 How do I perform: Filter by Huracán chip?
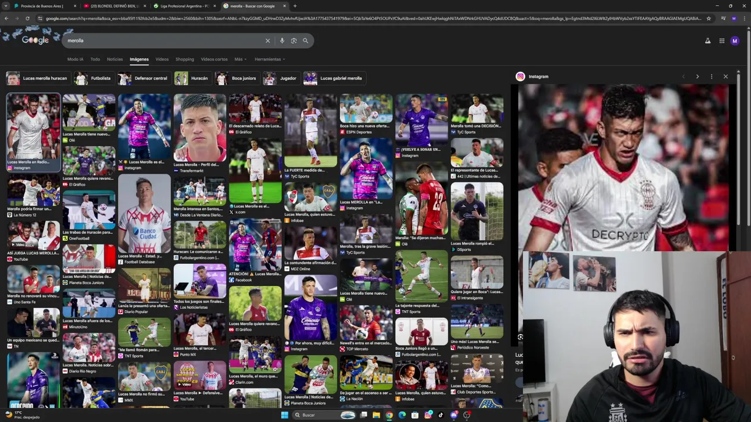[192, 78]
